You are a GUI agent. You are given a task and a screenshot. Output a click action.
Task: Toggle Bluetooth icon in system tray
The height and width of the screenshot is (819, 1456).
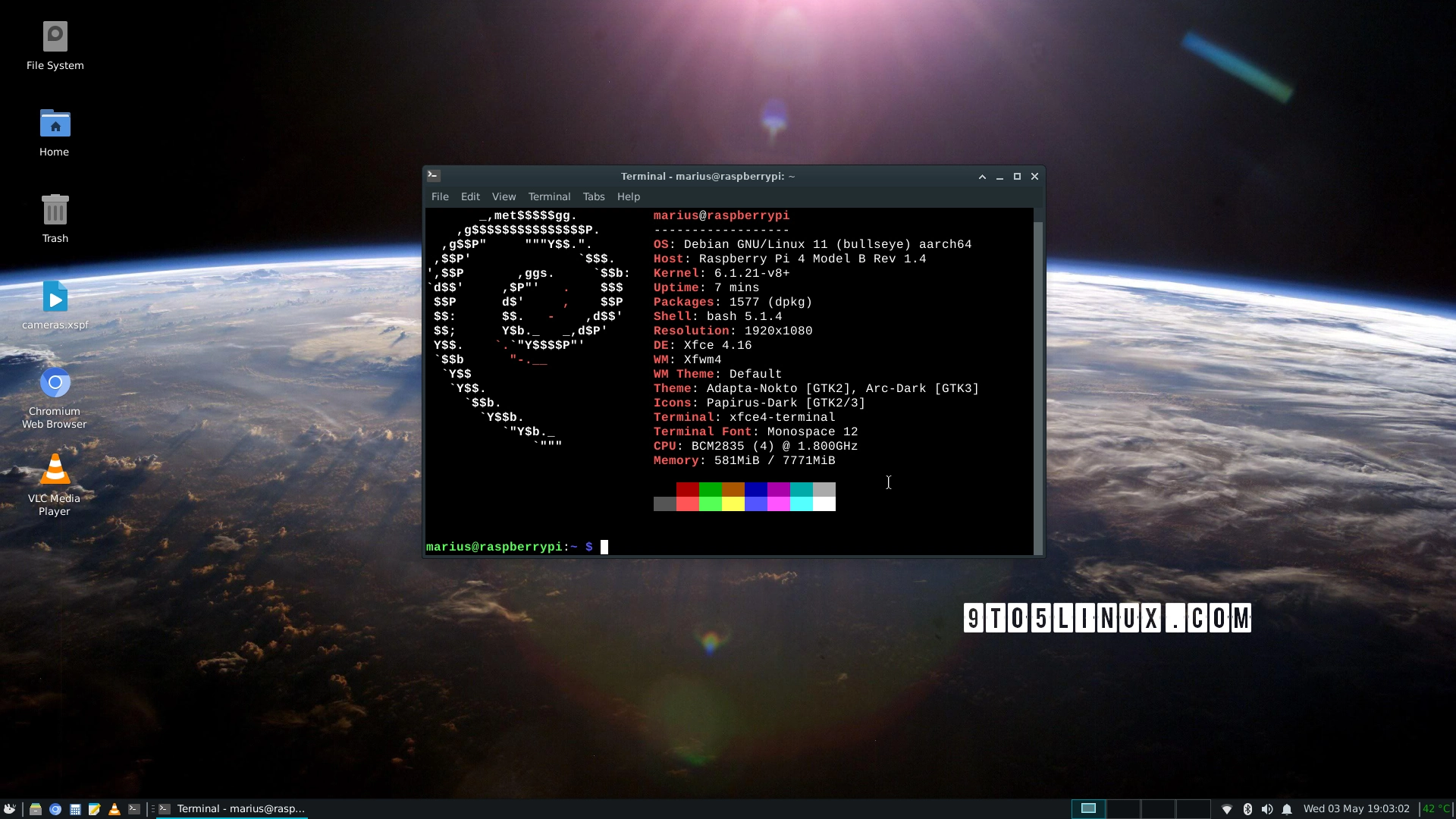[1248, 808]
